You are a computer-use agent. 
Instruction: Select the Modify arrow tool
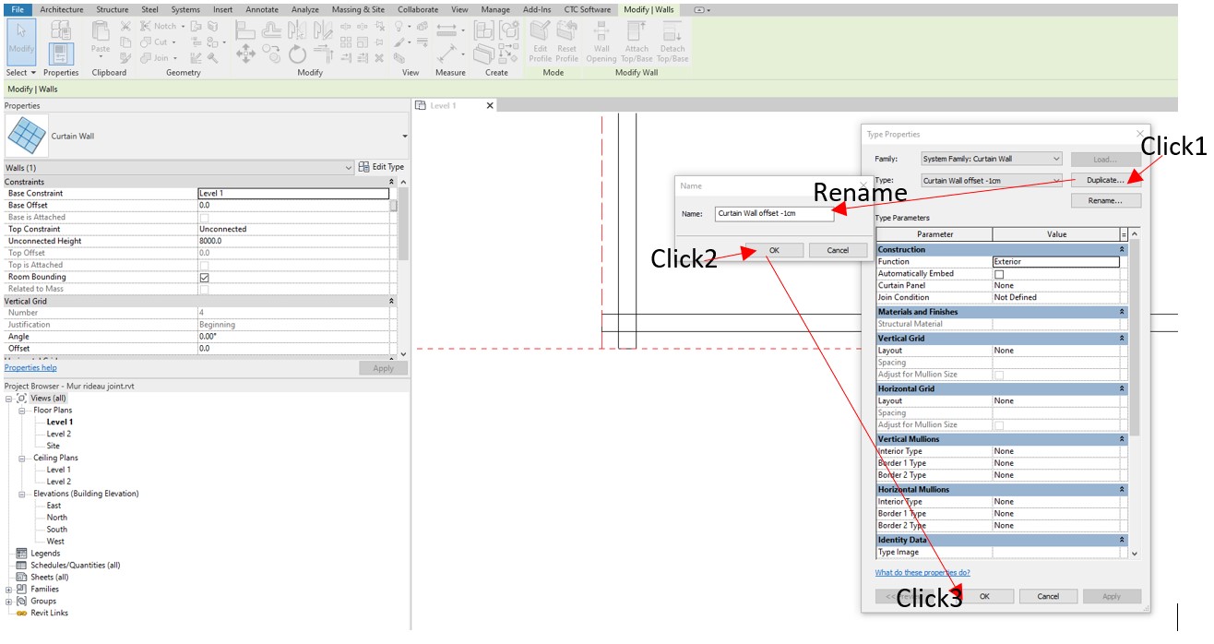click(x=21, y=40)
